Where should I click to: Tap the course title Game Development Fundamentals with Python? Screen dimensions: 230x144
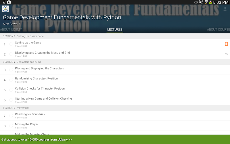(x=62, y=18)
